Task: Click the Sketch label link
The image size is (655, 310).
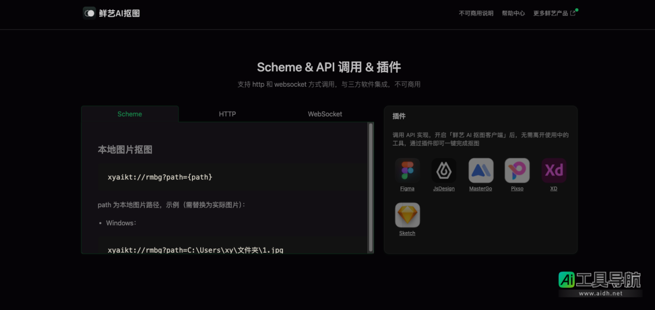Action: click(407, 233)
